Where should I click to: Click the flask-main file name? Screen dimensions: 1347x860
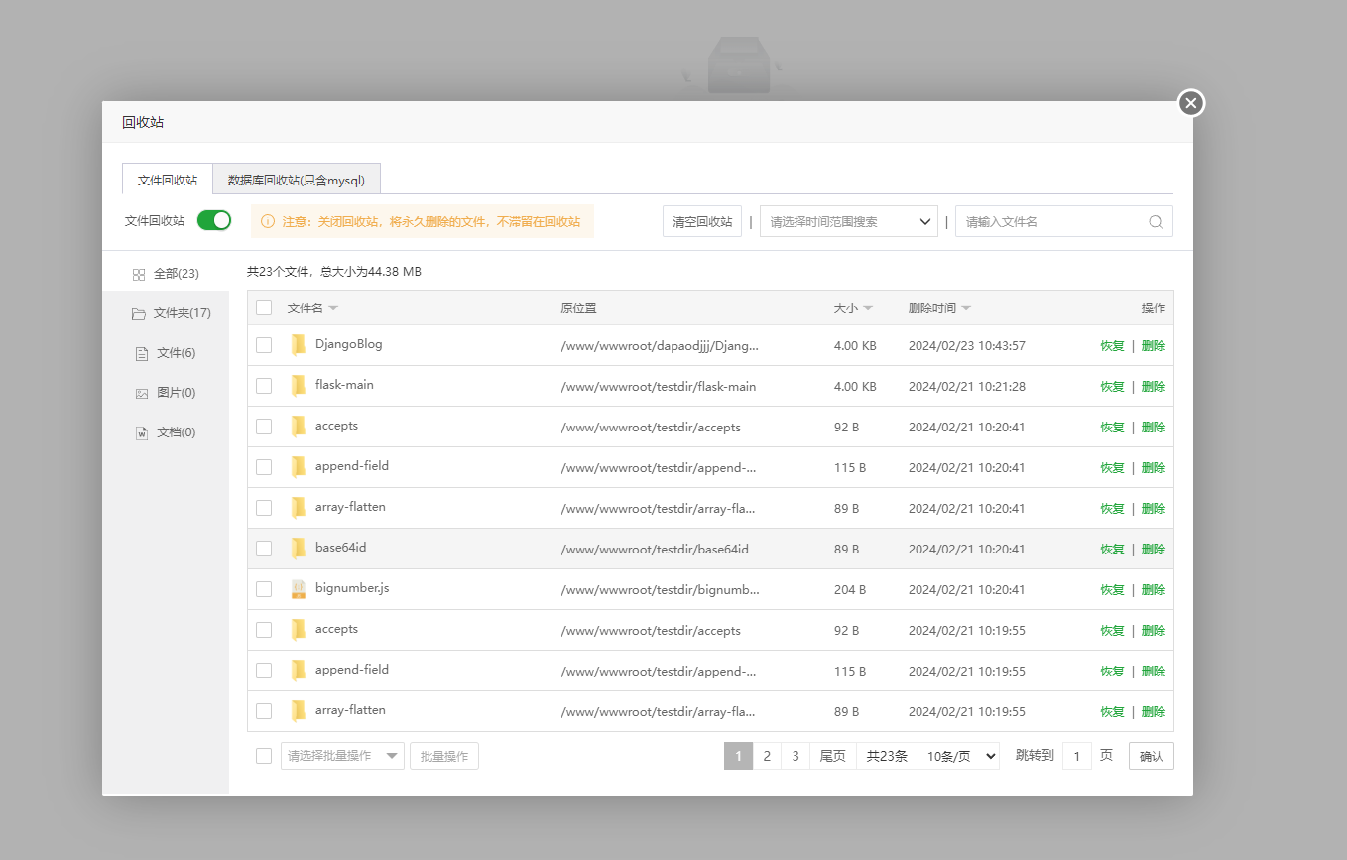344,385
